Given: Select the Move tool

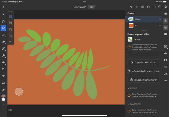Looking at the screenshot, I should [x=4, y=14].
